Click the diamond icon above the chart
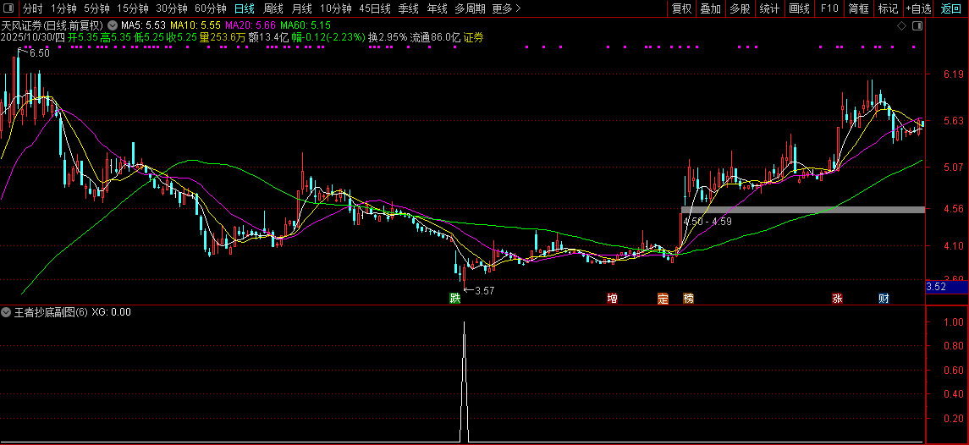This screenshot has width=969, height=445. (x=901, y=26)
